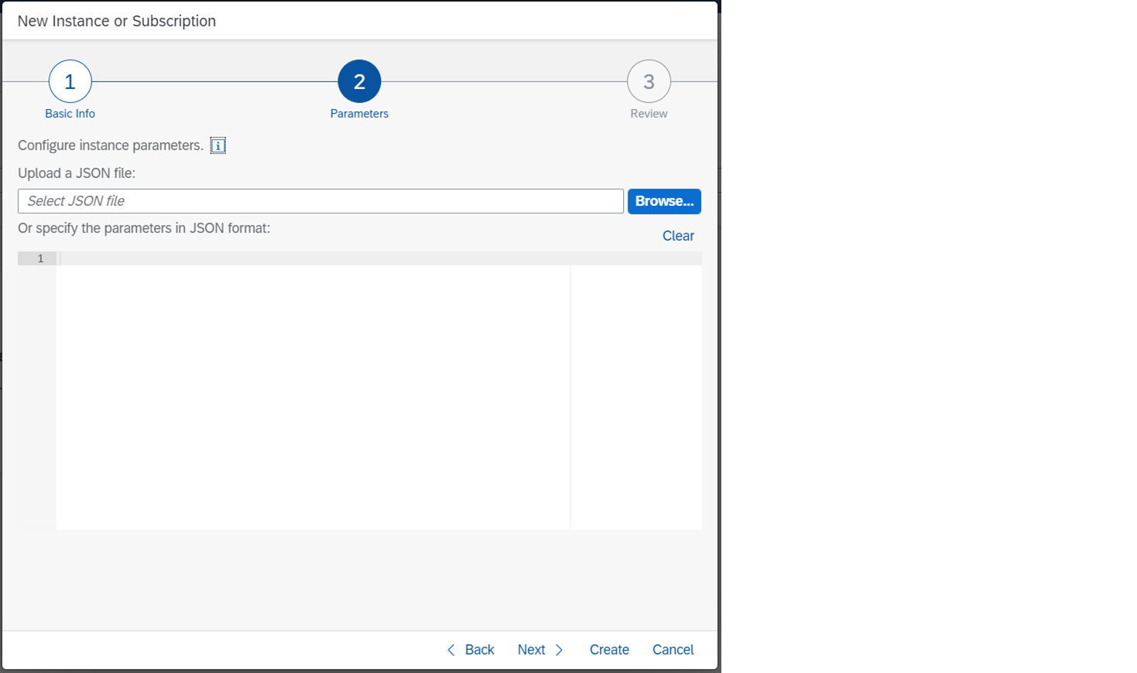The image size is (1137, 673).
Task: Create the instance now
Action: point(609,650)
